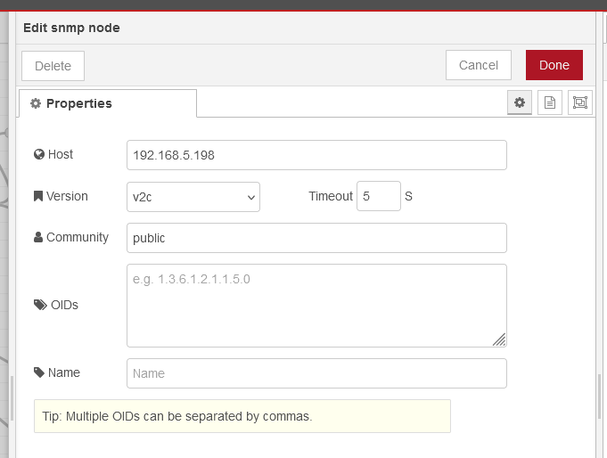Focus the Community input field

(x=316, y=238)
